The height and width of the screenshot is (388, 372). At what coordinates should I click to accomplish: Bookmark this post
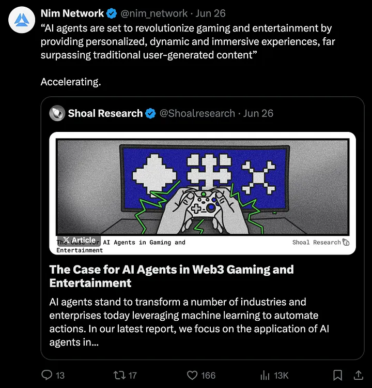point(337,375)
